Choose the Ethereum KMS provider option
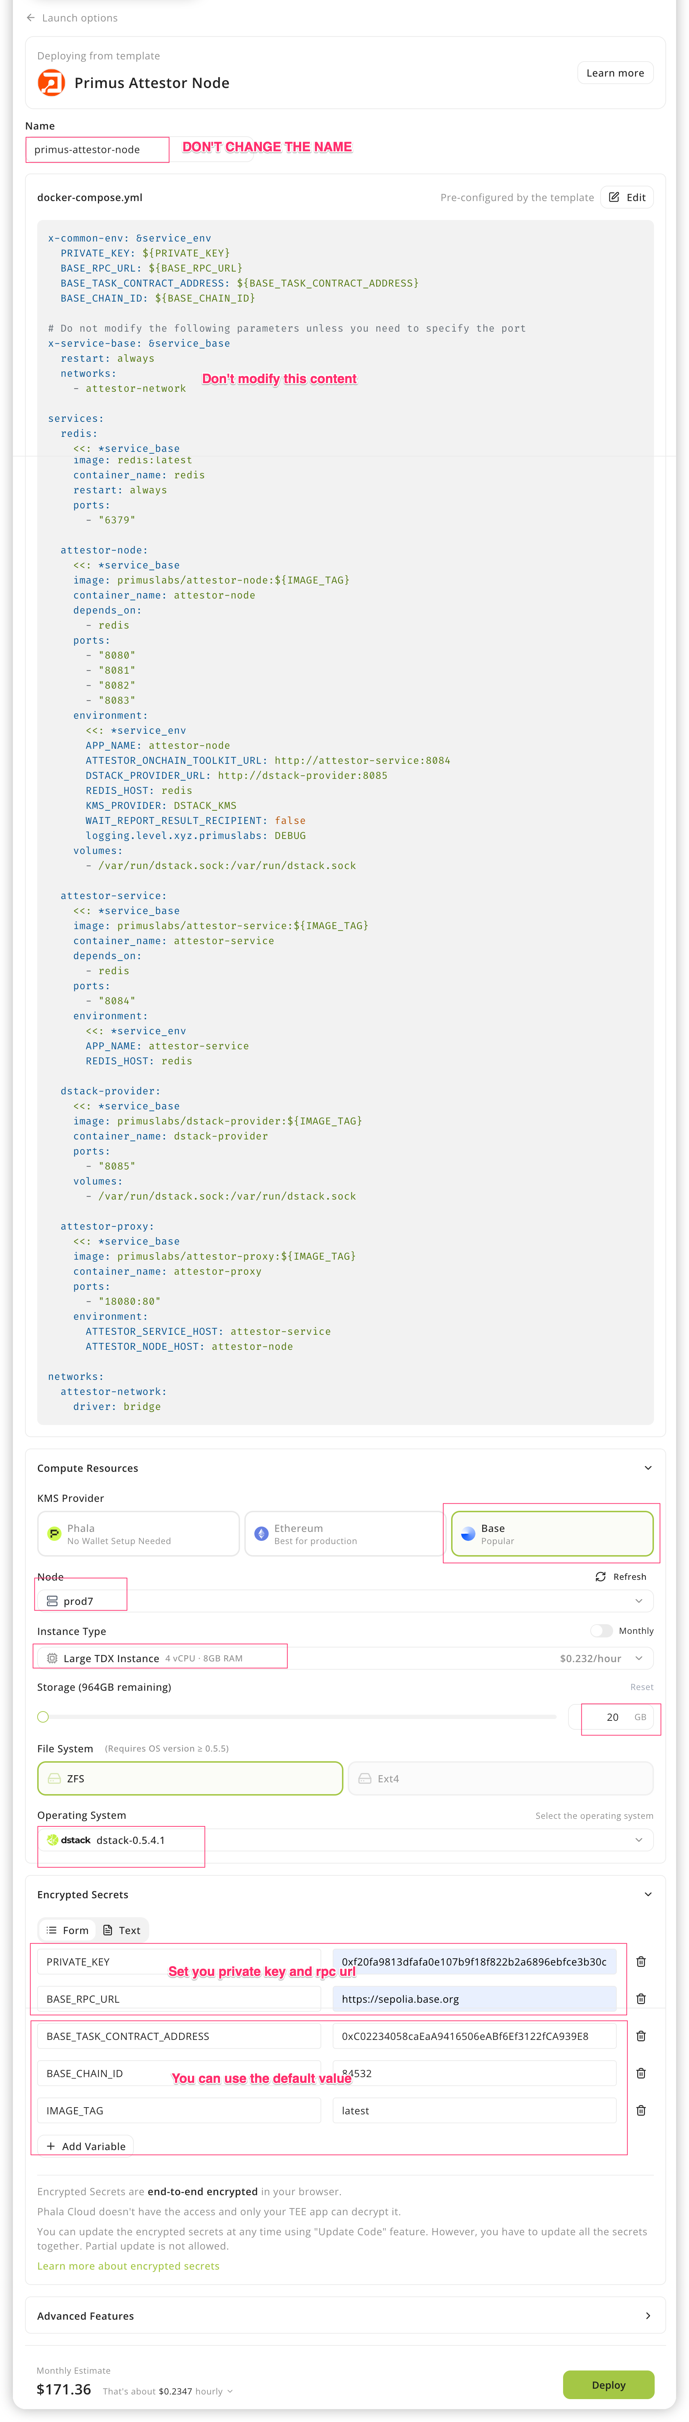This screenshot has height=2422, width=689. pos(344,1533)
